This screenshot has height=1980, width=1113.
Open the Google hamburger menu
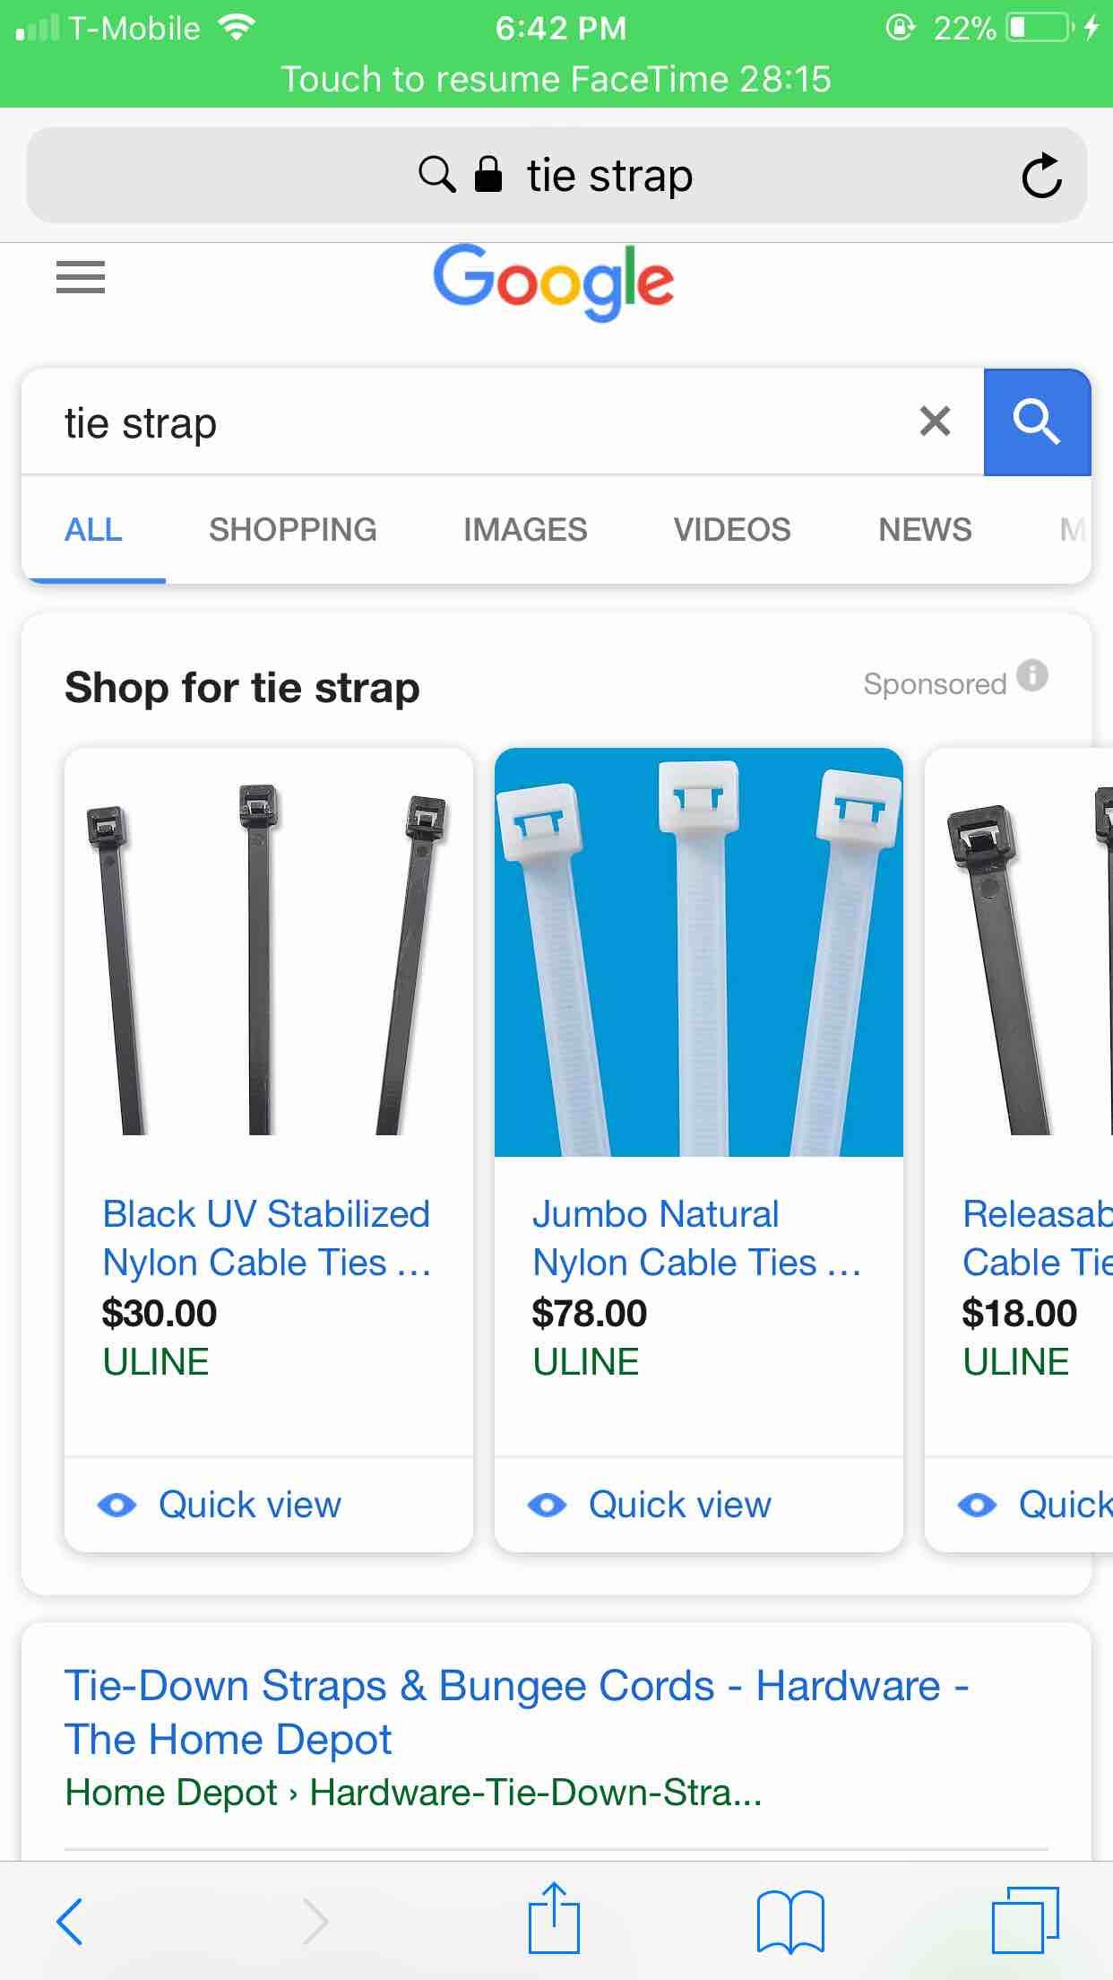tap(81, 277)
